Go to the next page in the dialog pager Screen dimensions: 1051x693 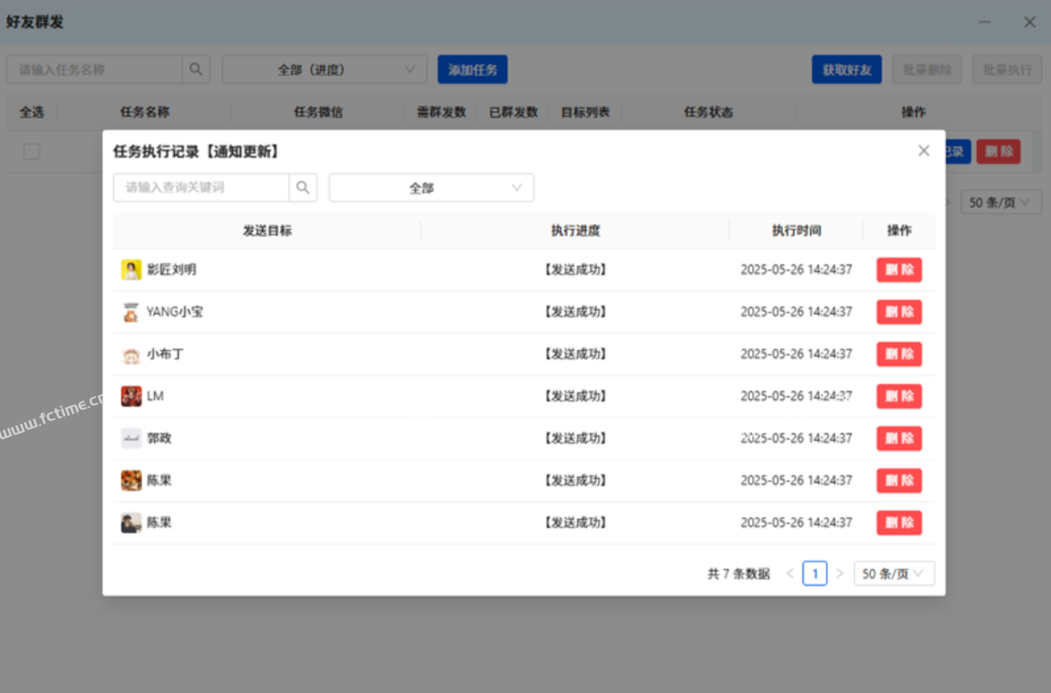pos(839,573)
